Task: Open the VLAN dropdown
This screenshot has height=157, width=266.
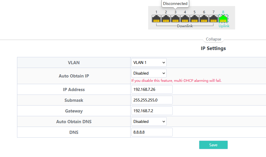Action: [149, 62]
